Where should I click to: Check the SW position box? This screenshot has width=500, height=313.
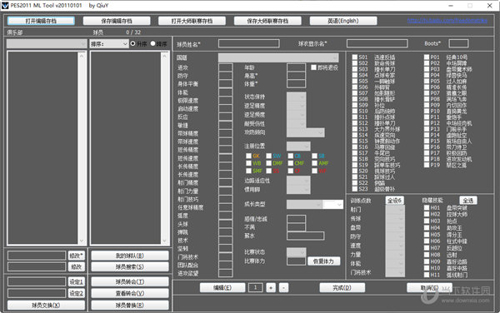pos(269,156)
